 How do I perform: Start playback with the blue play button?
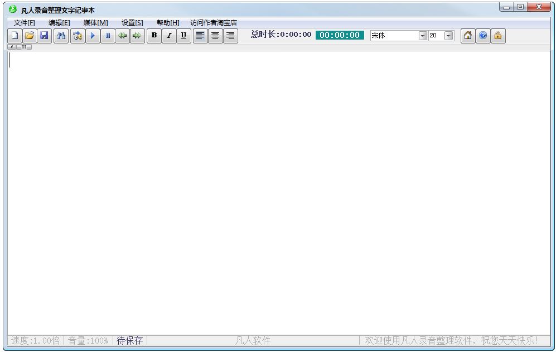(93, 36)
